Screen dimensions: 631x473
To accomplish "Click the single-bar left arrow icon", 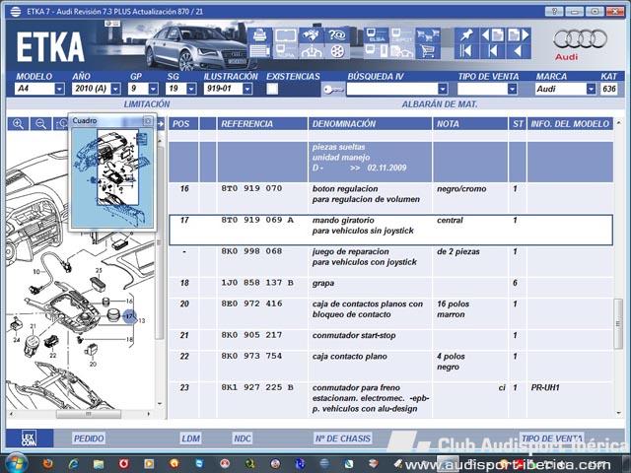I will 492,51.
